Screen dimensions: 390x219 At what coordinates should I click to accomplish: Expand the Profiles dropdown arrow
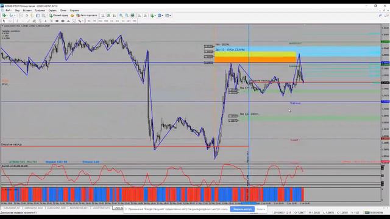[14, 15]
